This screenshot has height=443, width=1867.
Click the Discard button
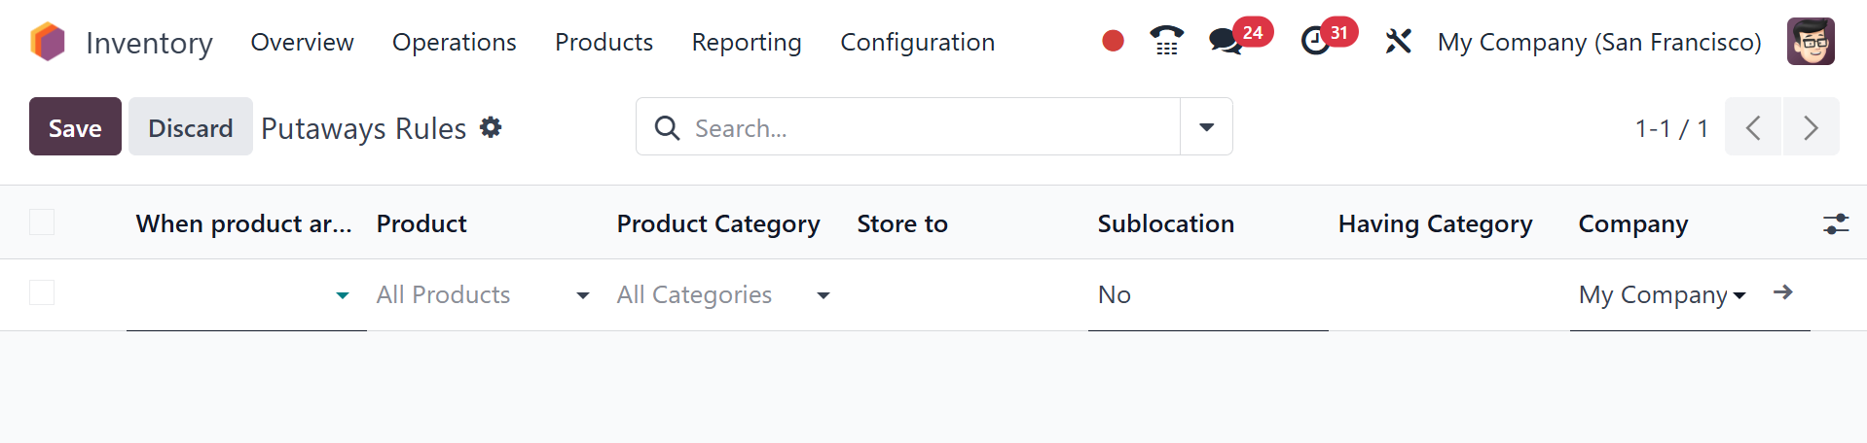click(x=190, y=127)
